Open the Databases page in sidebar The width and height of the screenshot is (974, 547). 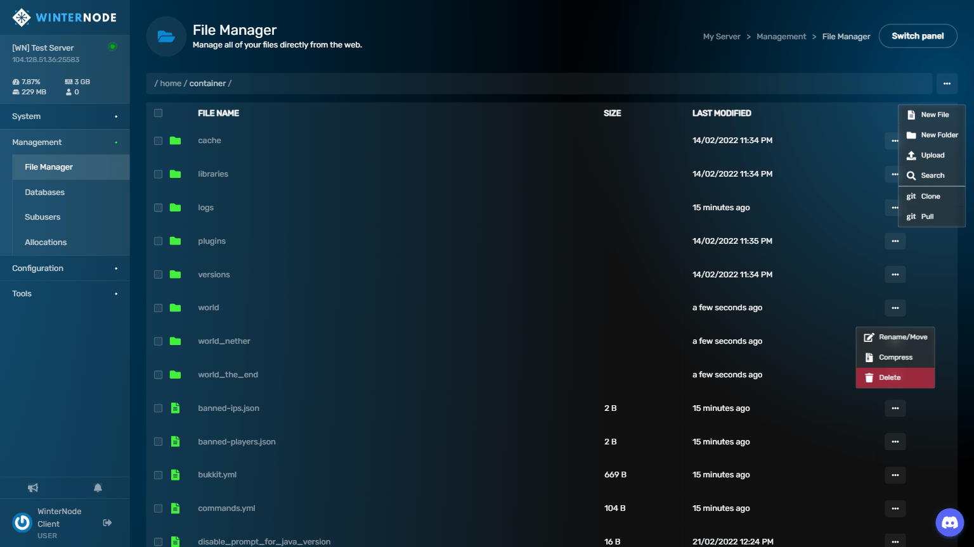[x=45, y=192]
